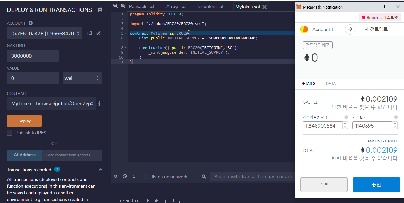Close the Mytoken.sol tab
The height and width of the screenshot is (203, 404).
[x=264, y=7]
